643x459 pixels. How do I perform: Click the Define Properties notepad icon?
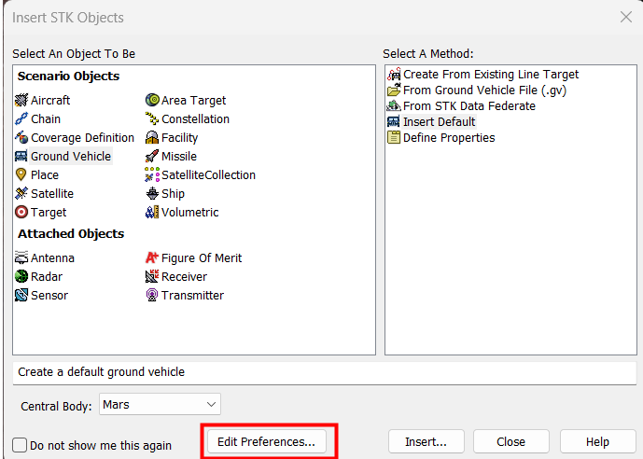pyautogui.click(x=394, y=138)
